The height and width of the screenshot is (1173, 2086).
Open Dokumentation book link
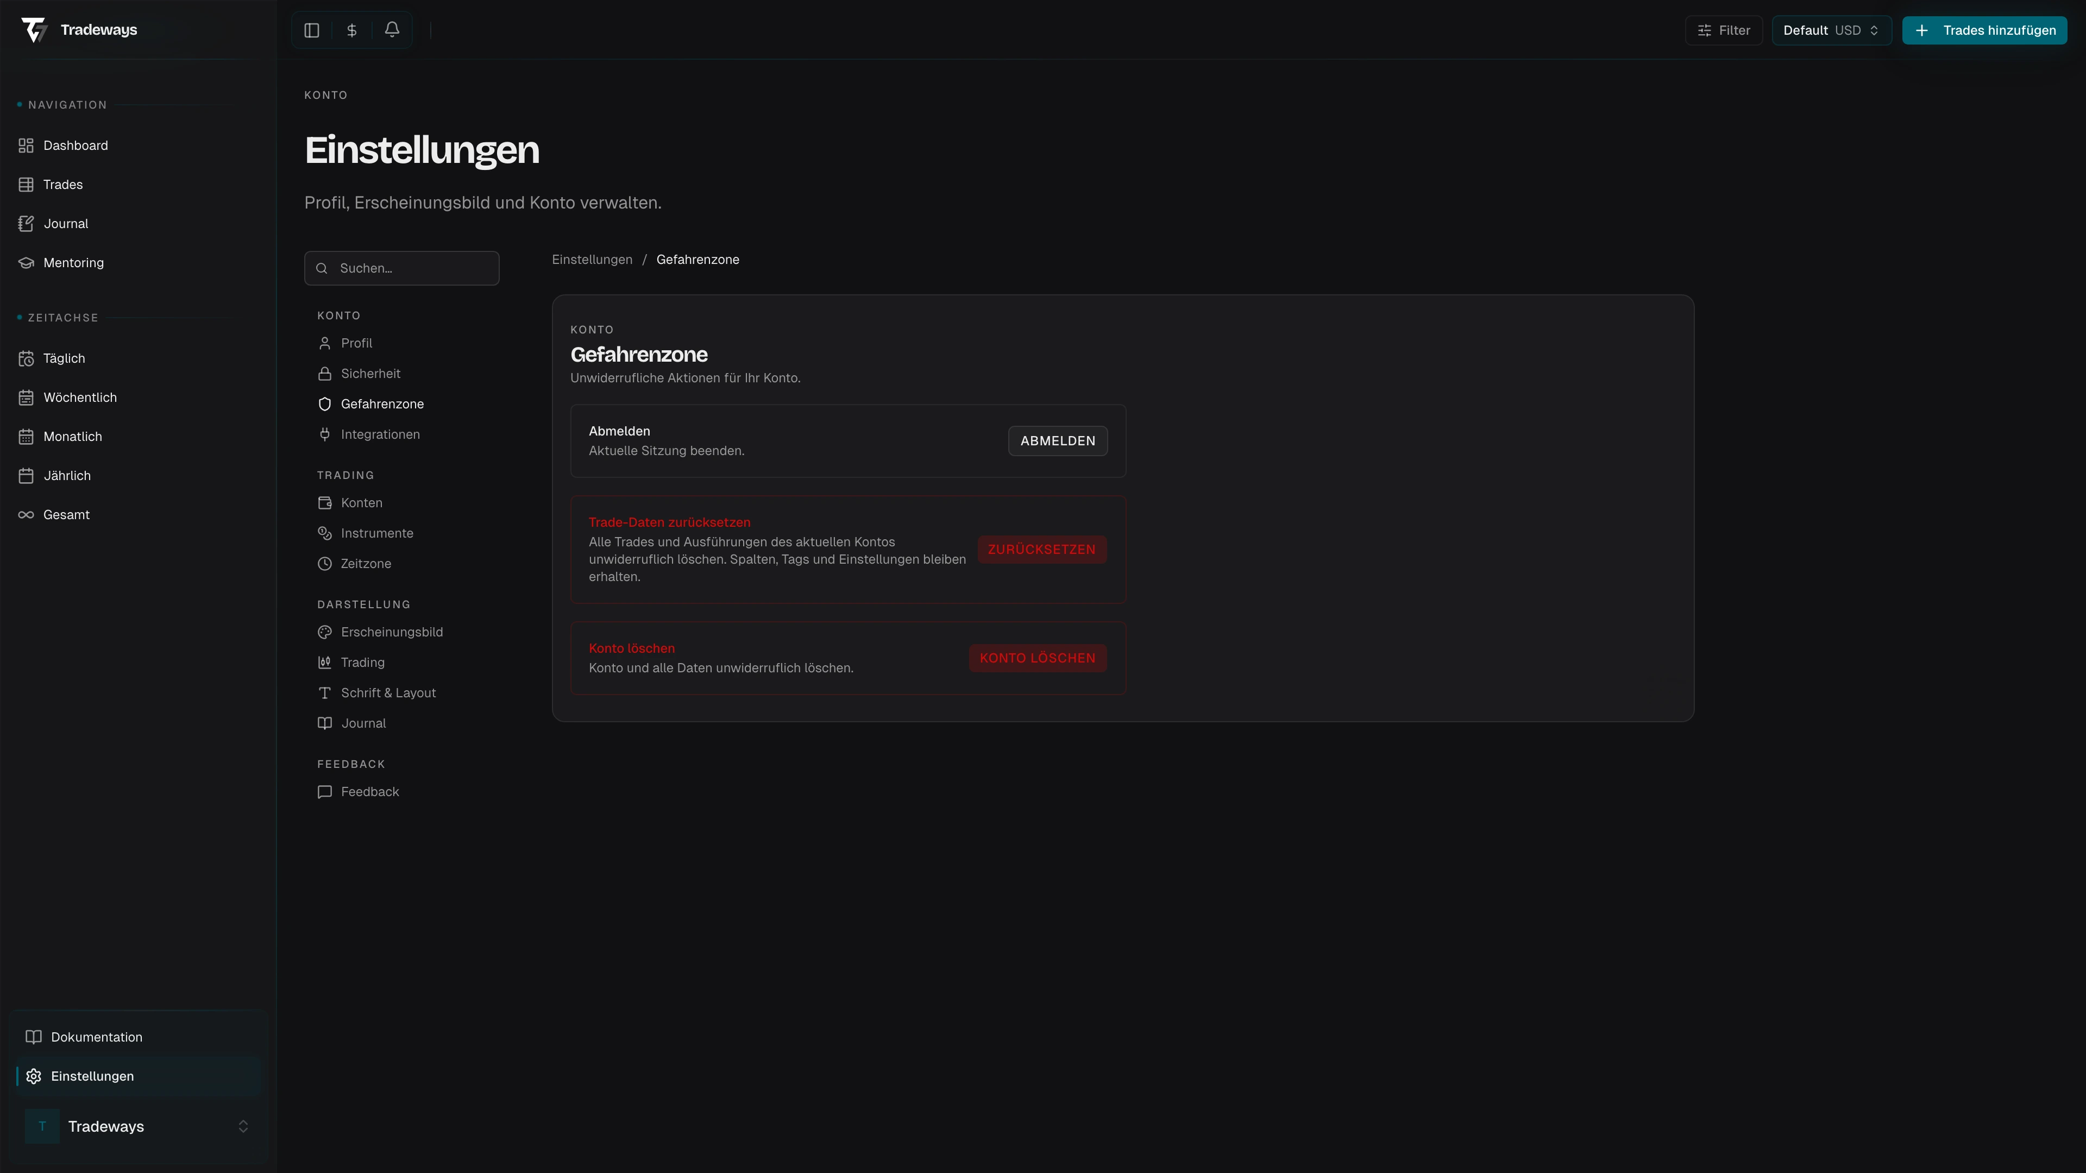click(96, 1037)
